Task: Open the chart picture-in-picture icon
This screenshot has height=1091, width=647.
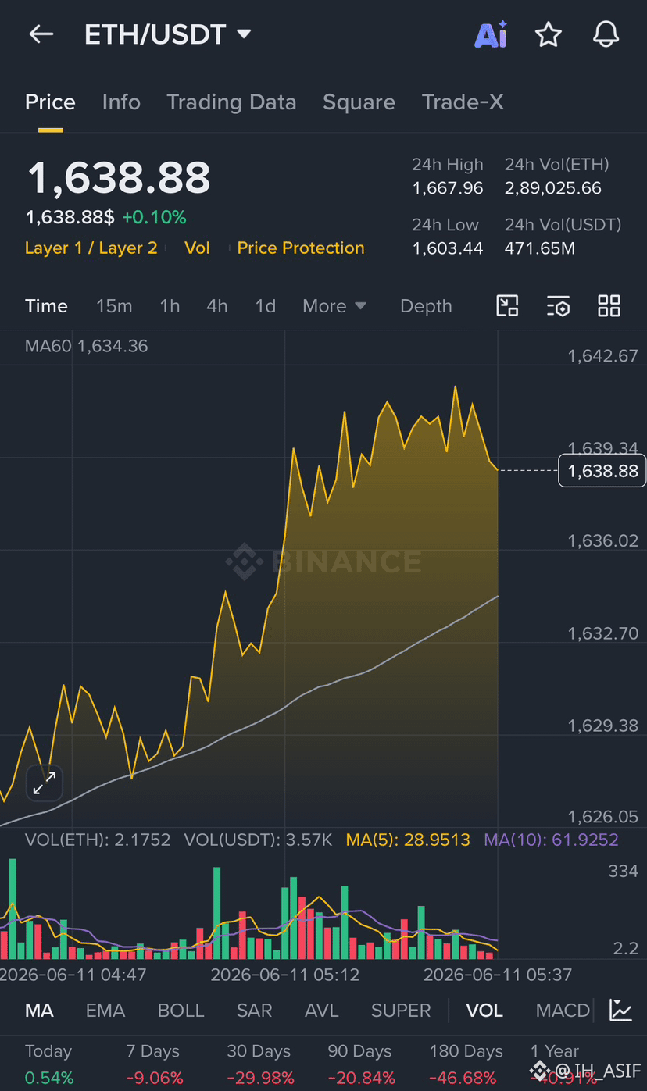Action: 507,306
